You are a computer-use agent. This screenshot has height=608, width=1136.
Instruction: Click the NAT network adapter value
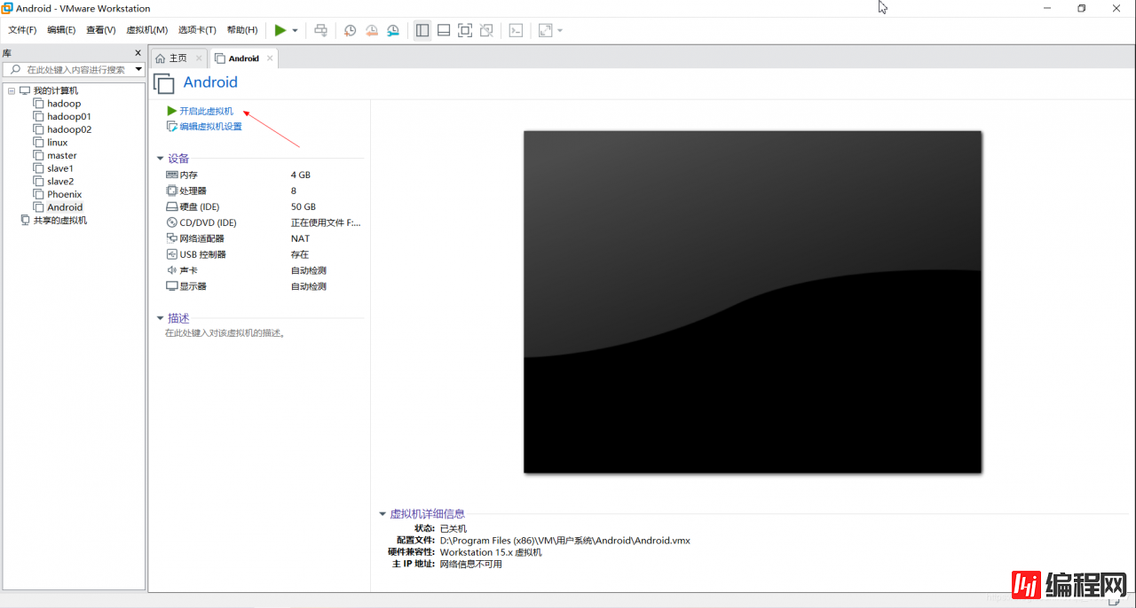click(300, 239)
